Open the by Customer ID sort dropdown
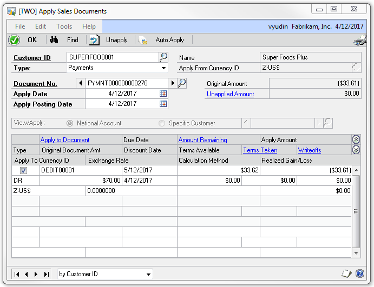 tap(148, 274)
